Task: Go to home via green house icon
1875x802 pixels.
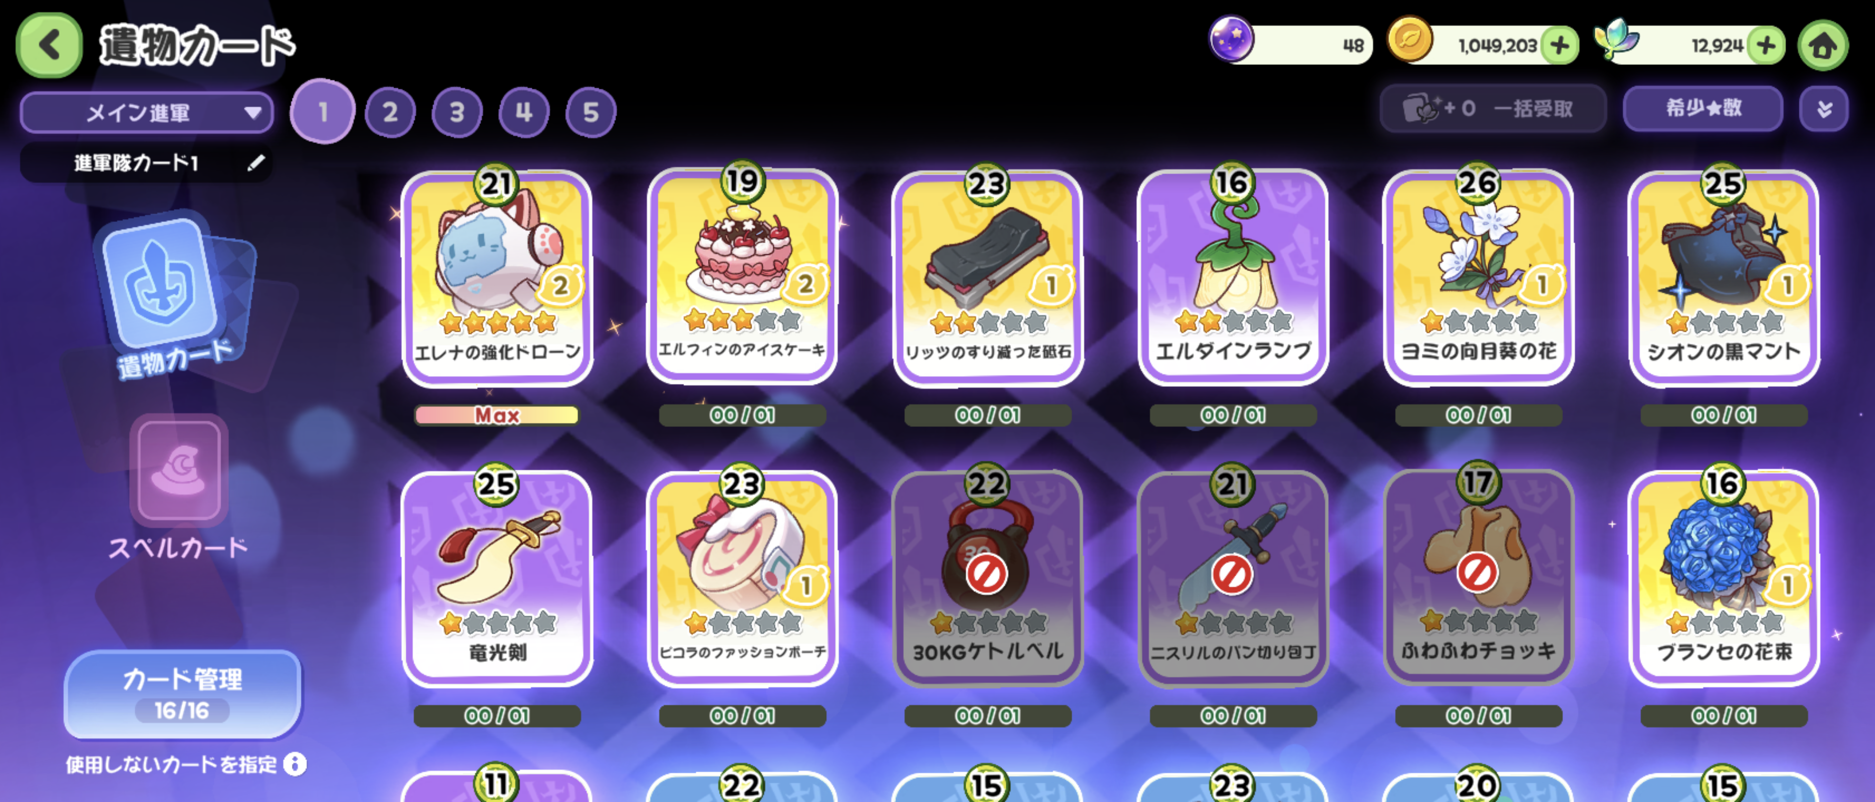Action: 1823,46
